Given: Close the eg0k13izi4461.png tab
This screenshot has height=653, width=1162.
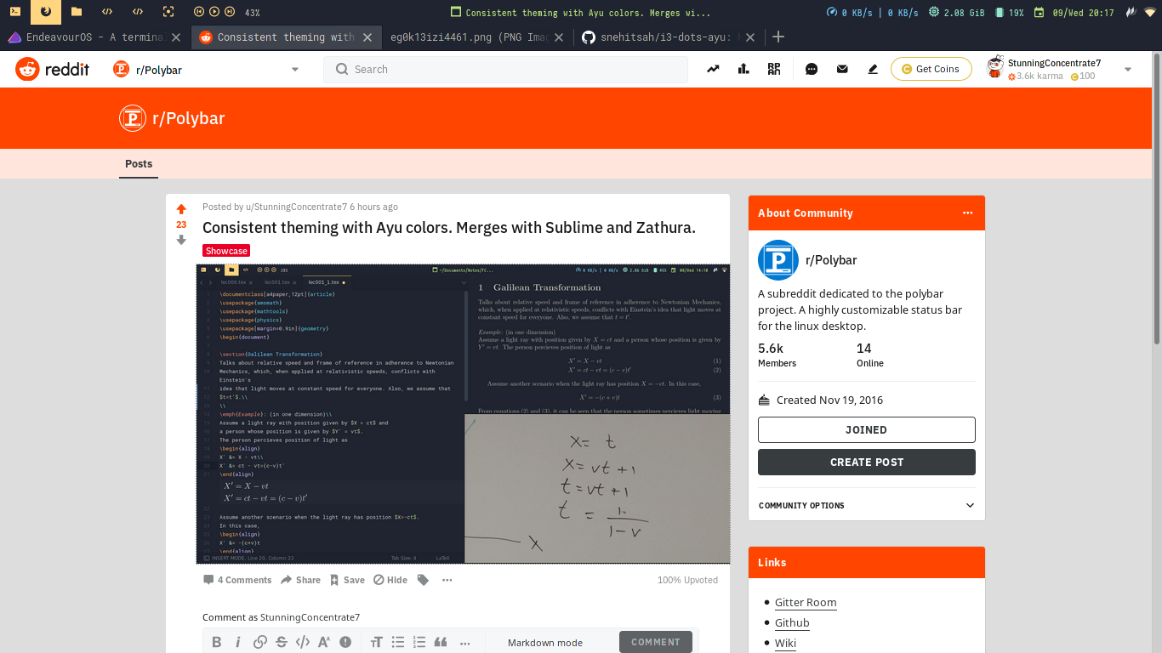Looking at the screenshot, I should pyautogui.click(x=558, y=37).
